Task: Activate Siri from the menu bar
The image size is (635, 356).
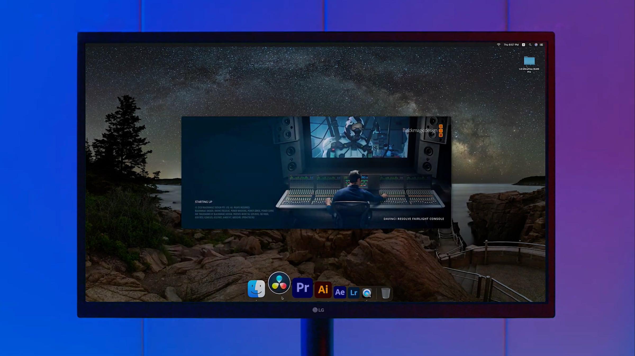Action: tap(536, 45)
